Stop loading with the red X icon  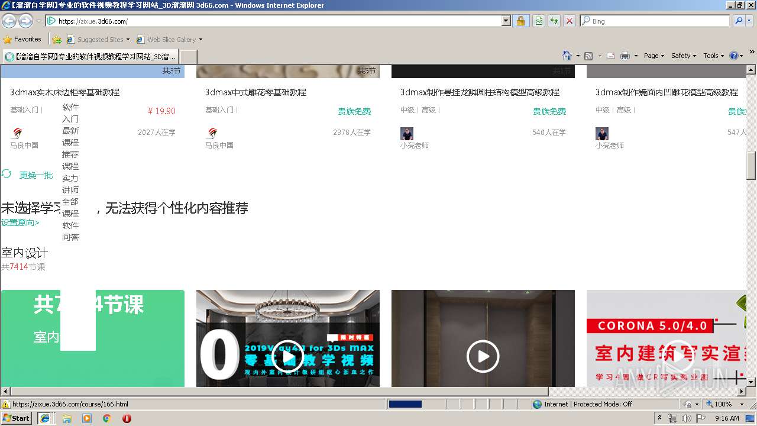[570, 21]
